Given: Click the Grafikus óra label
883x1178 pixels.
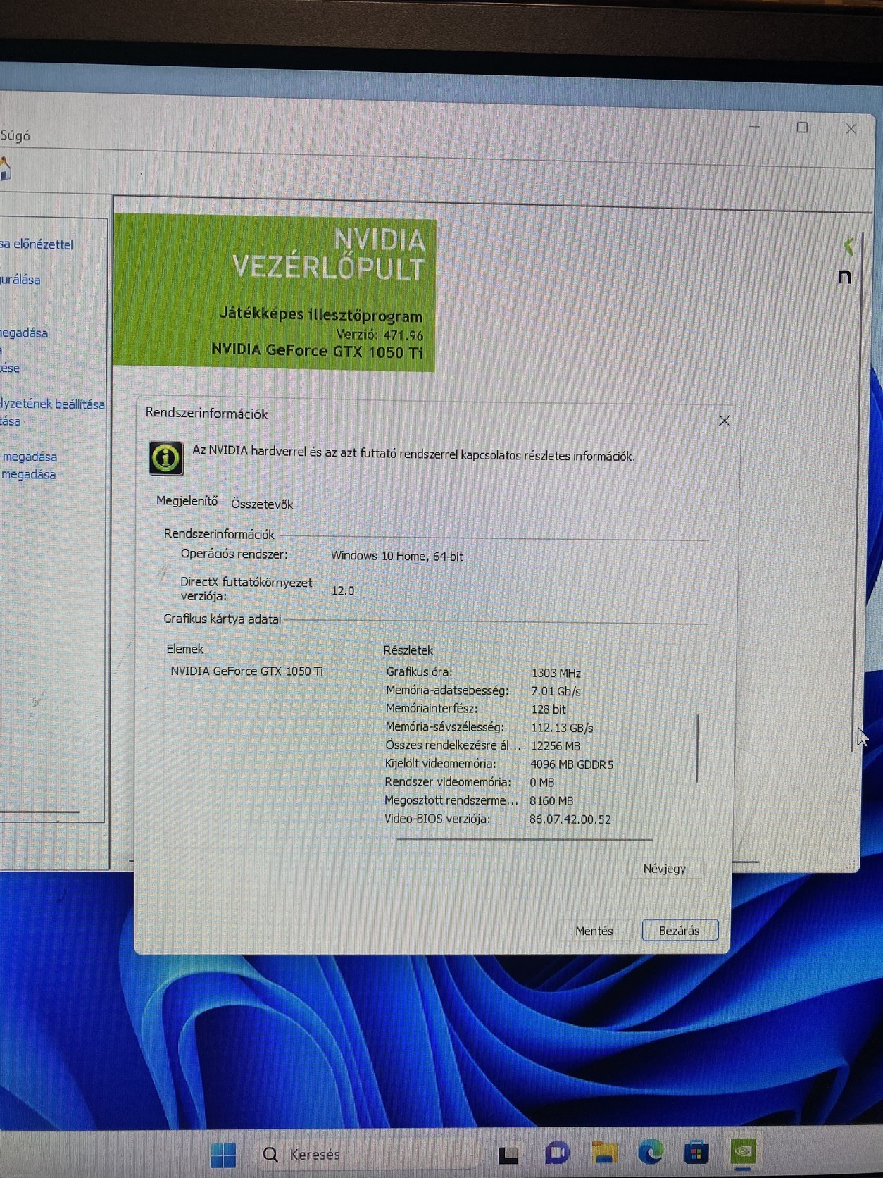Looking at the screenshot, I should click(419, 671).
